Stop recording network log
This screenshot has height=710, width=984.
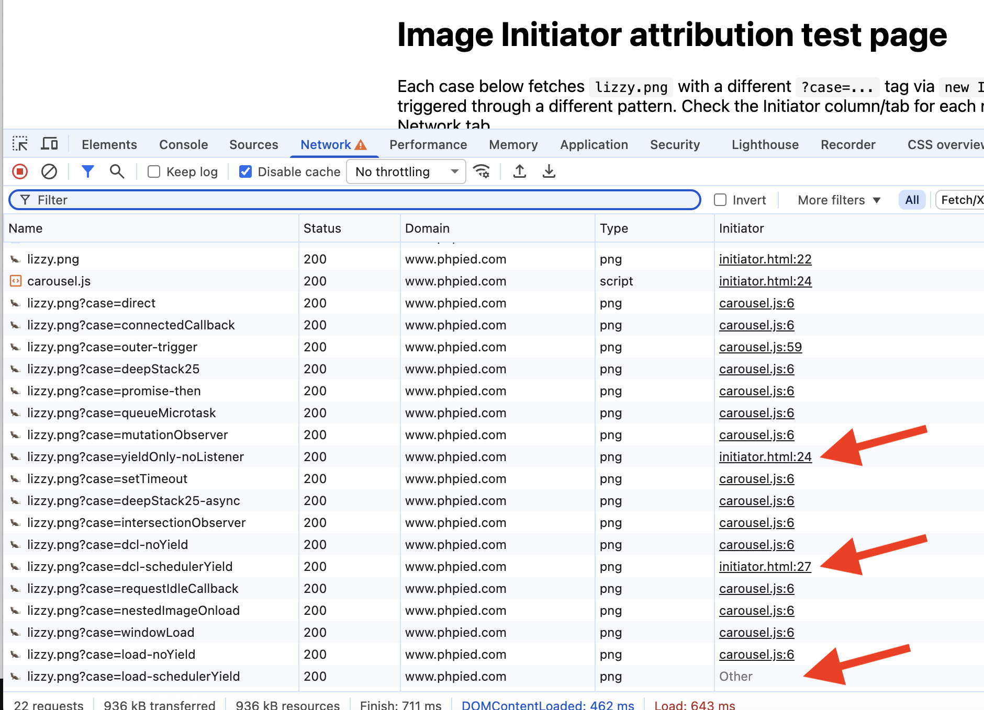[20, 171]
